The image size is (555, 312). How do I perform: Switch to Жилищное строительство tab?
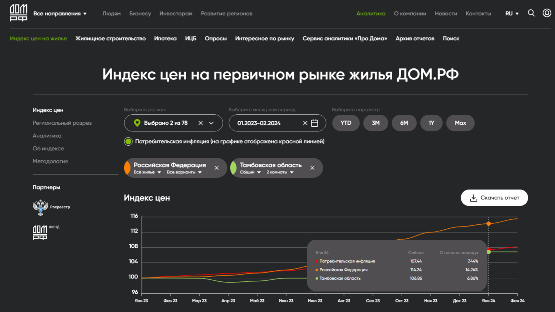110,38
